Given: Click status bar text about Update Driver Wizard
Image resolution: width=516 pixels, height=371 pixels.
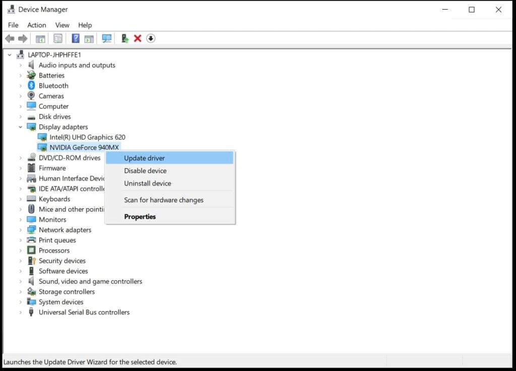Looking at the screenshot, I should point(90,362).
